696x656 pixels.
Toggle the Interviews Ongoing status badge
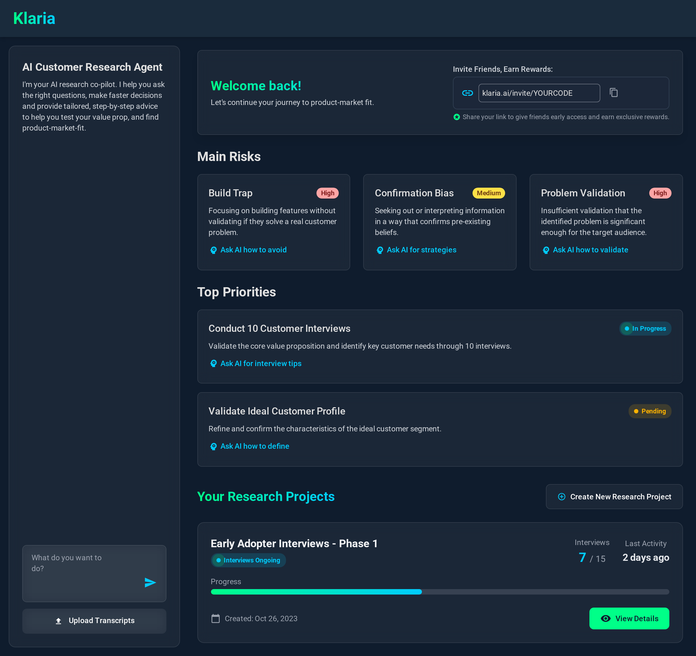coord(248,560)
